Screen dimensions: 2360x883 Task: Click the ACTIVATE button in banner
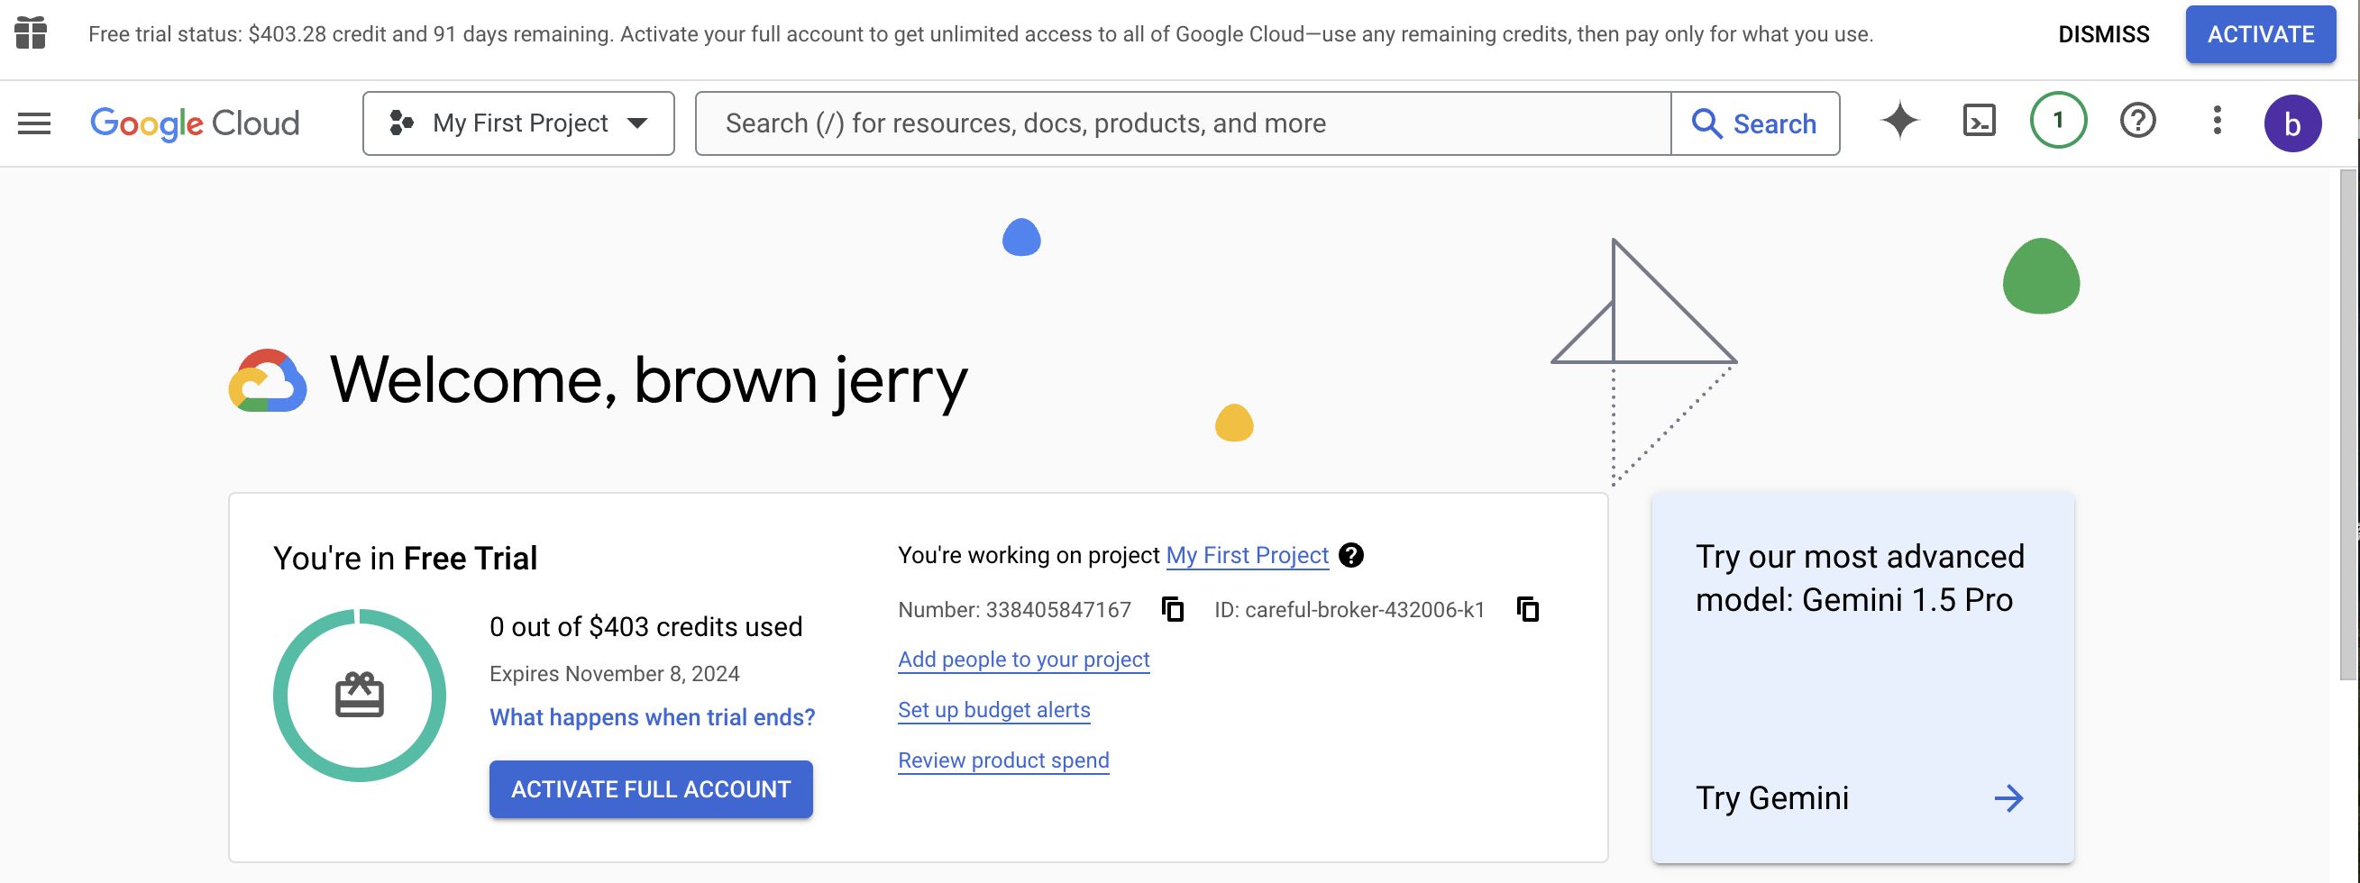pos(2260,35)
